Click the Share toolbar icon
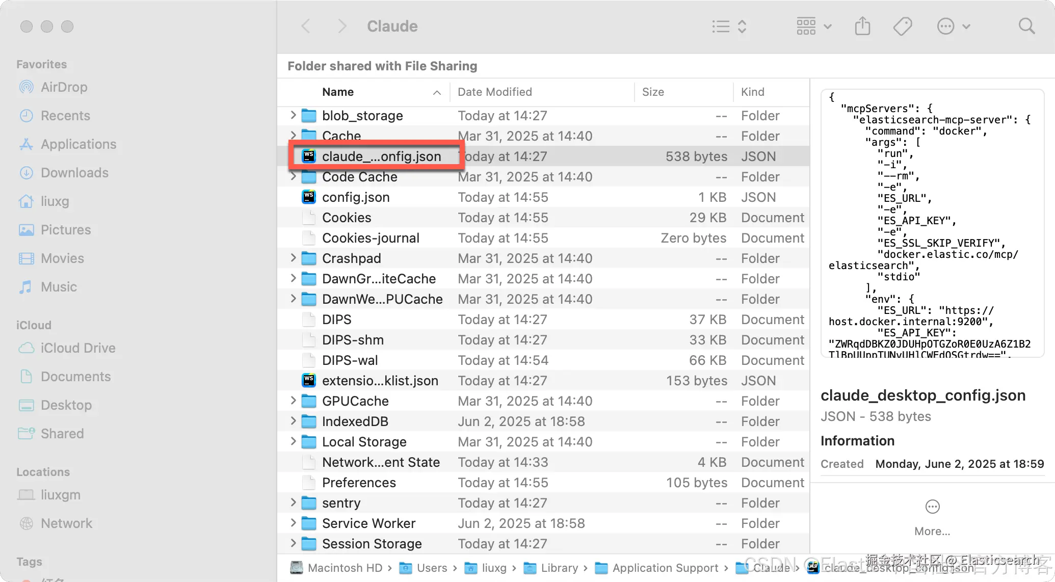The height and width of the screenshot is (582, 1055). 862,26
